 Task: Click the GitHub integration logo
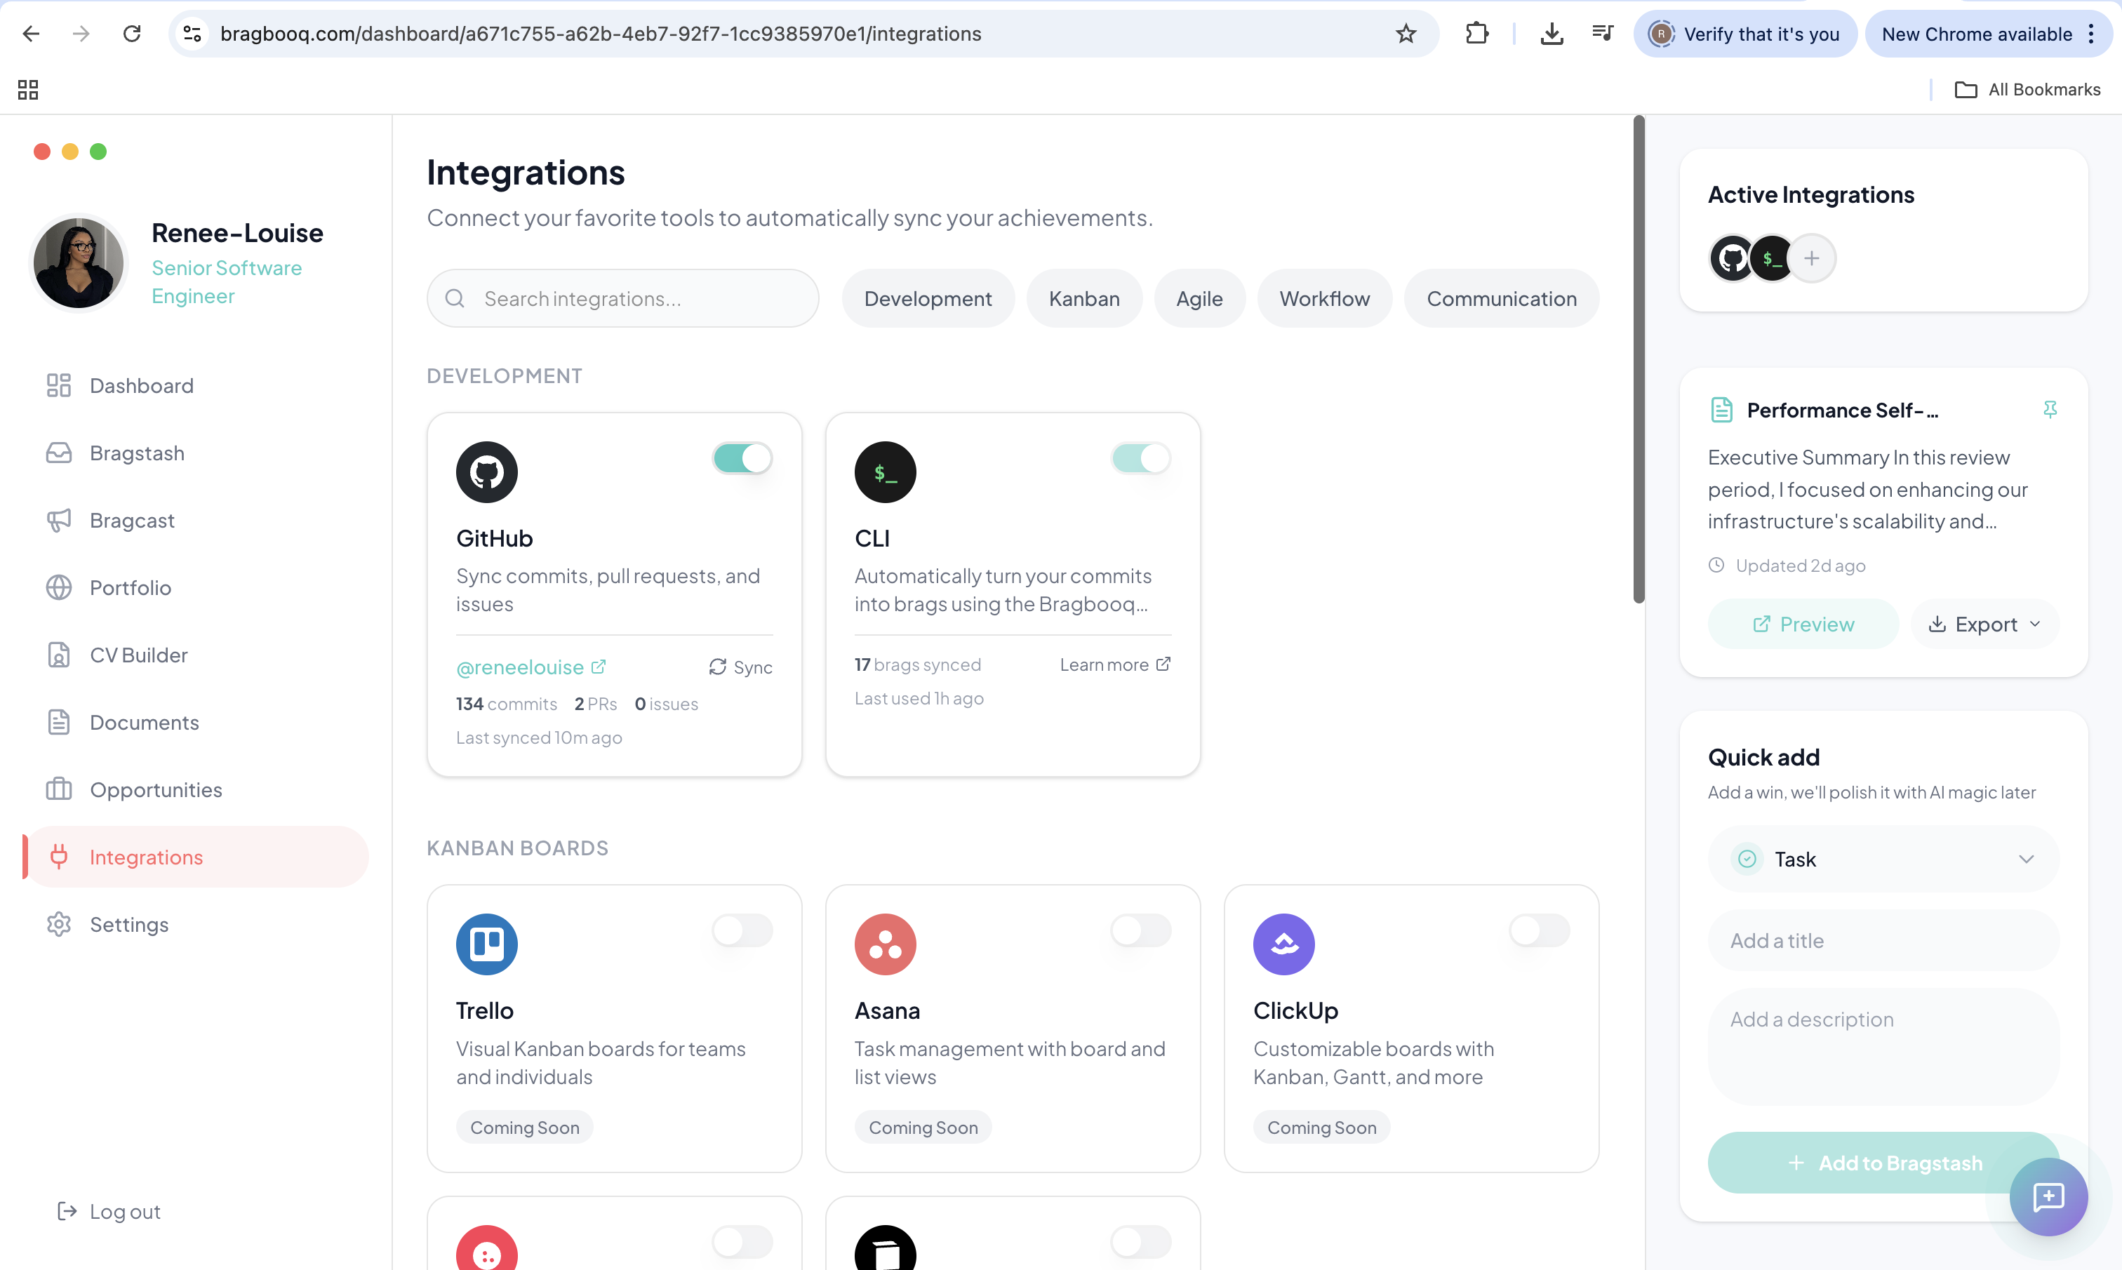pos(486,472)
